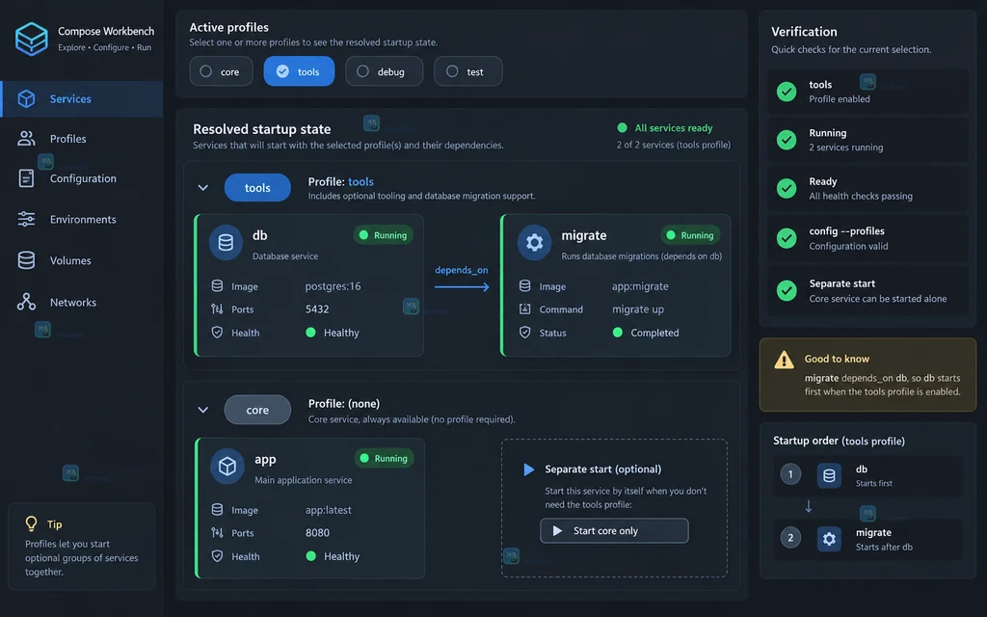Click step 2 number in Startup order
The height and width of the screenshot is (617, 987).
point(790,538)
